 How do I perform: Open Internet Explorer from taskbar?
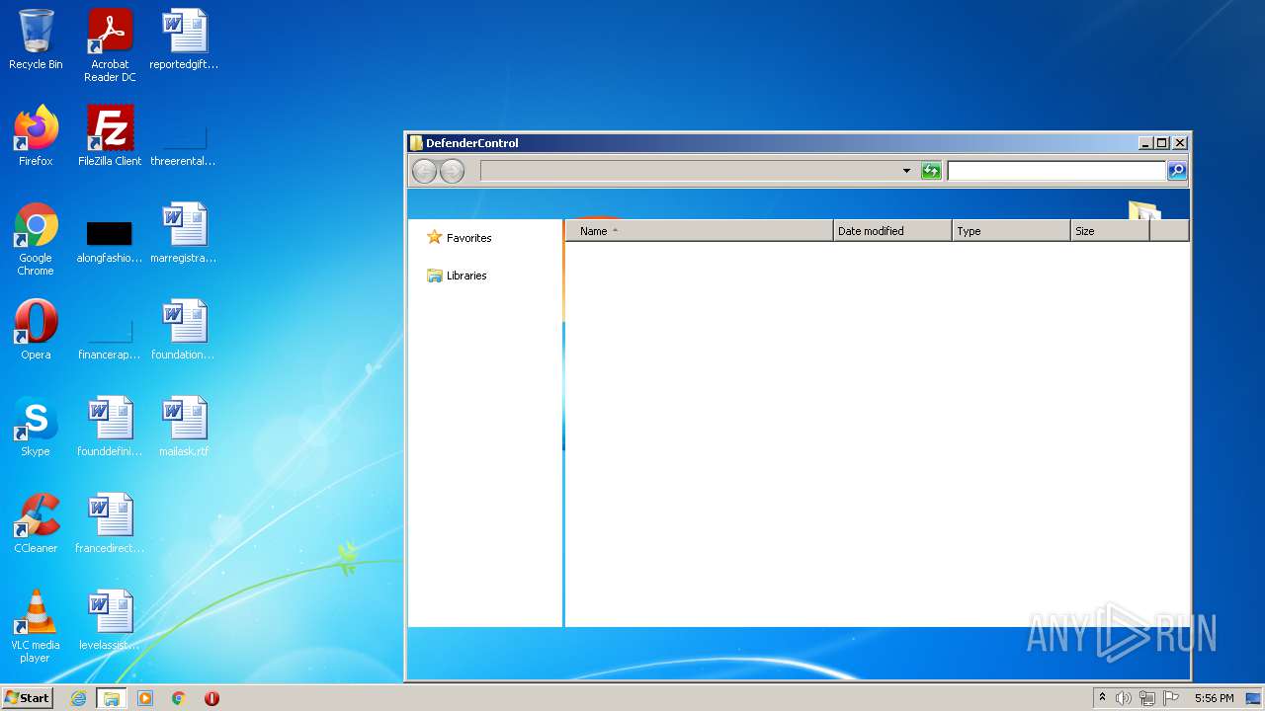click(79, 698)
